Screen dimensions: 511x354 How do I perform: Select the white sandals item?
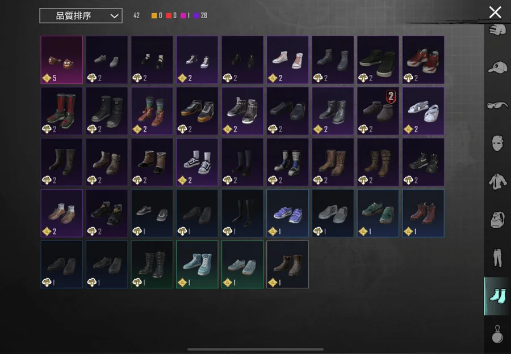[423, 111]
